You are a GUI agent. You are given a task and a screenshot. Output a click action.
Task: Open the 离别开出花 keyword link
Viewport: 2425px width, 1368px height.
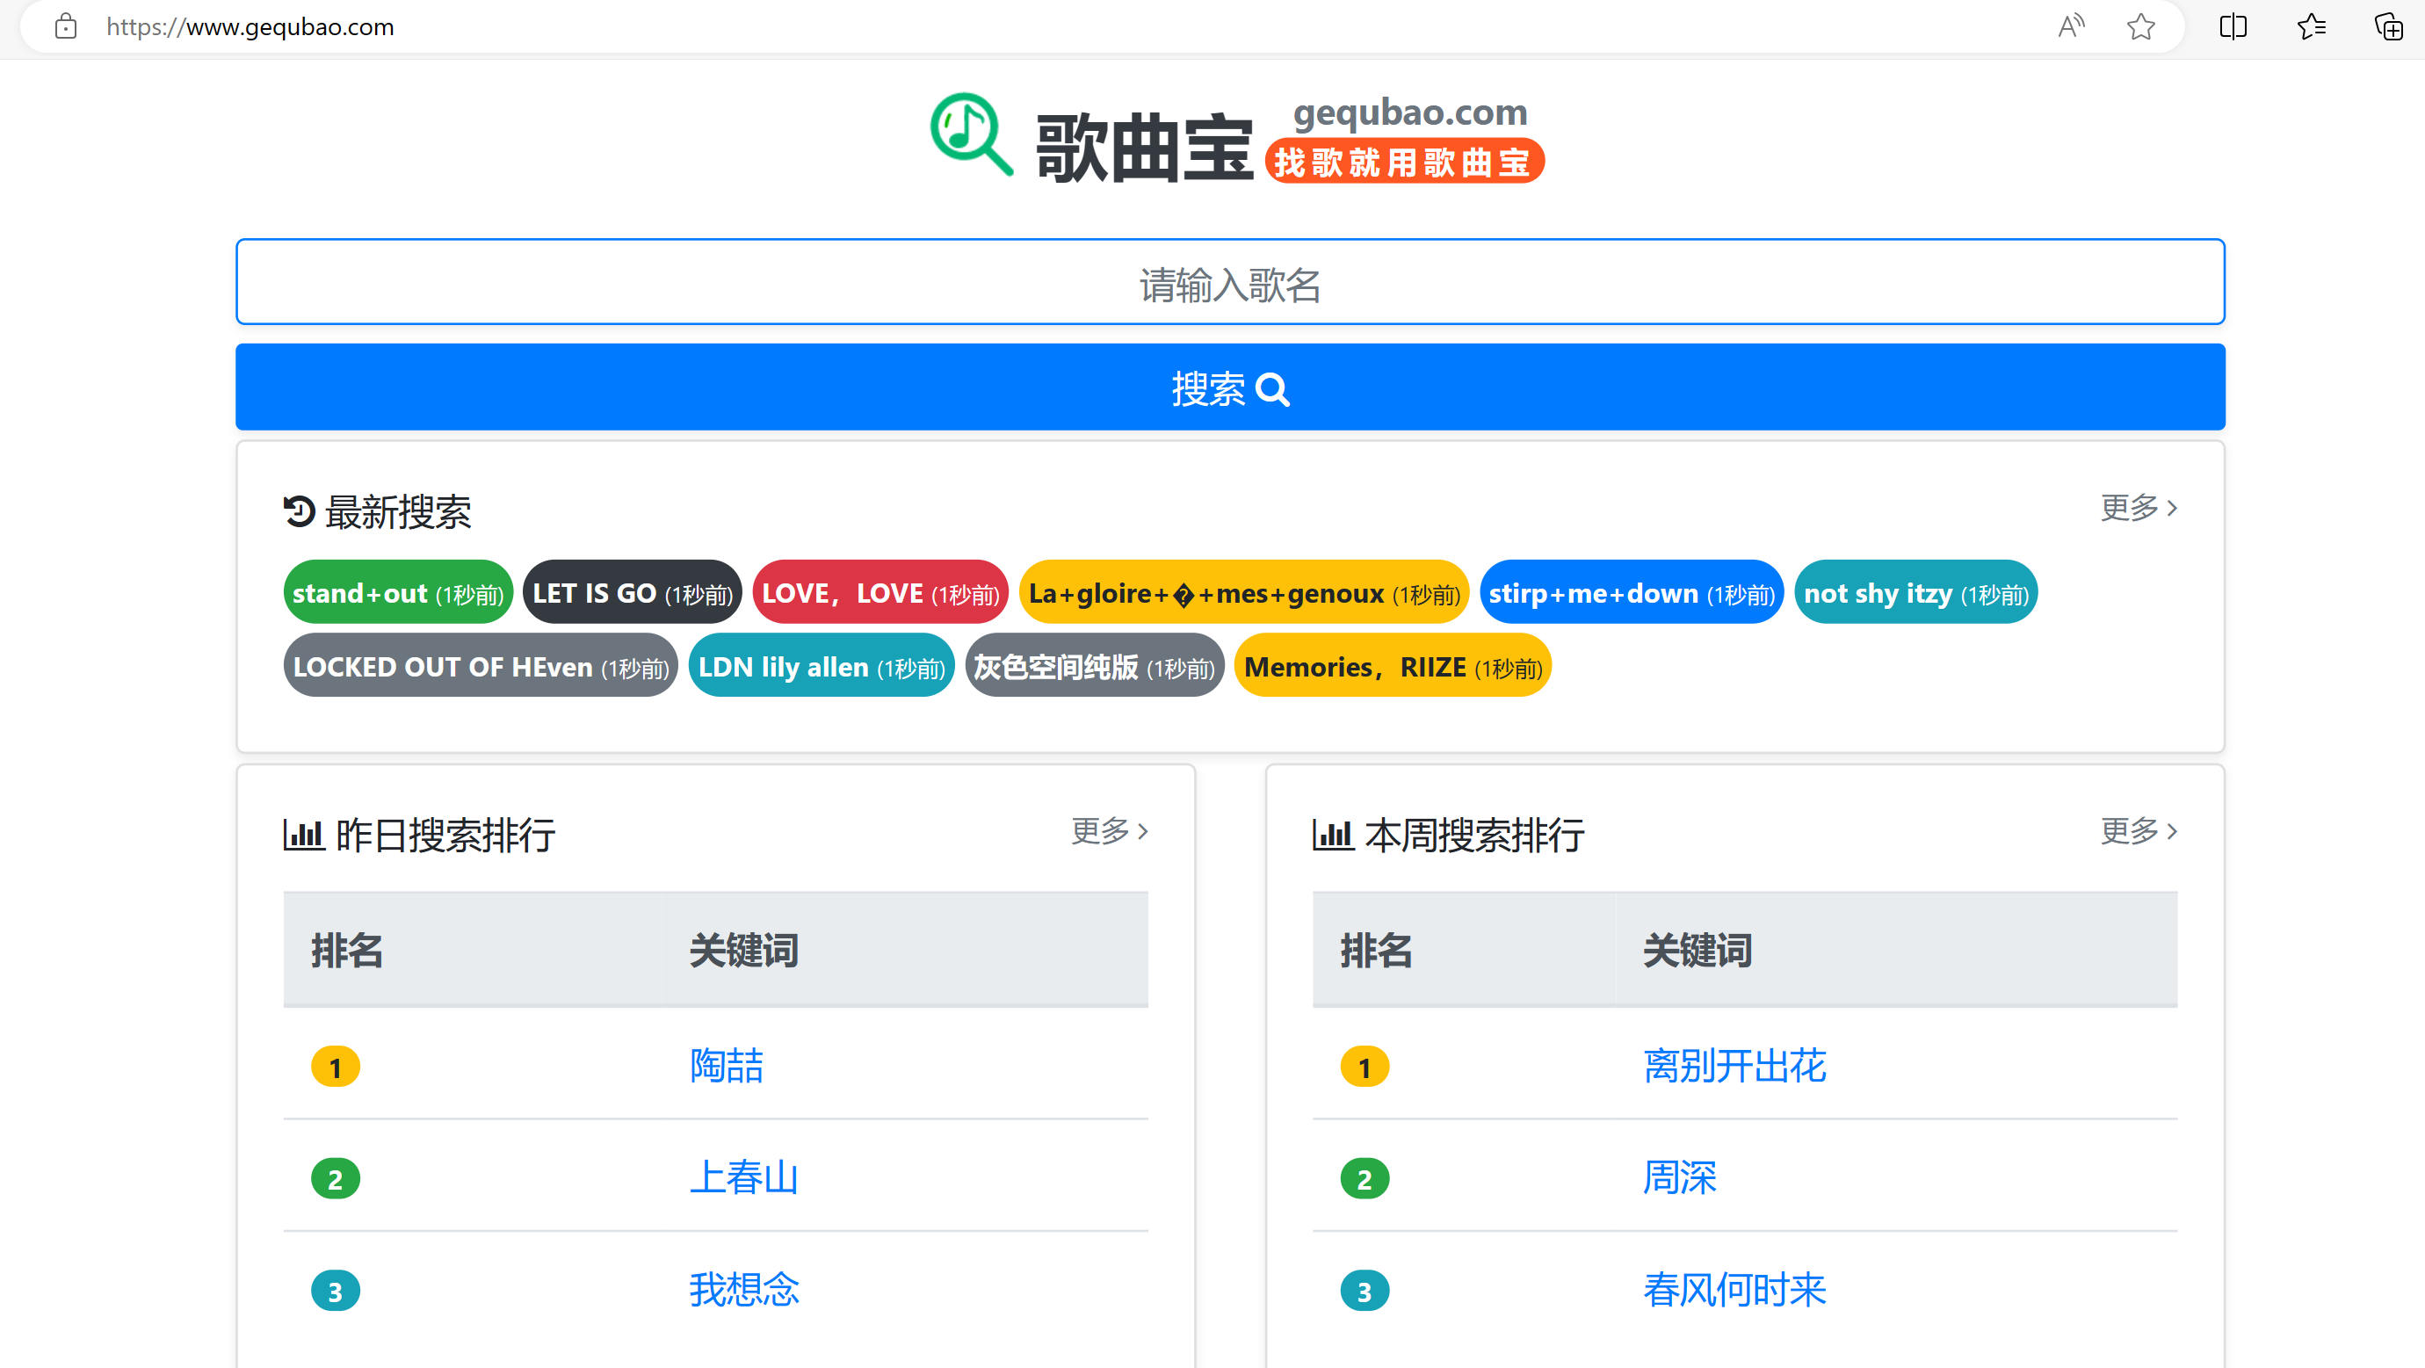1734,1066
